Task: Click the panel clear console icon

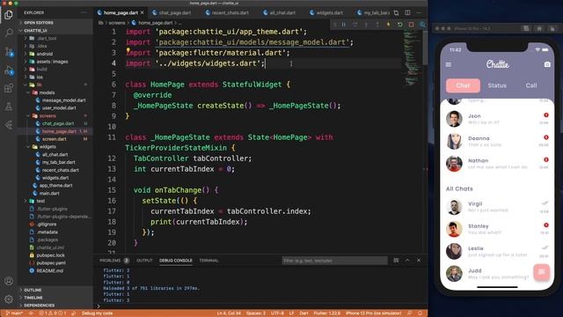Action: point(396,261)
